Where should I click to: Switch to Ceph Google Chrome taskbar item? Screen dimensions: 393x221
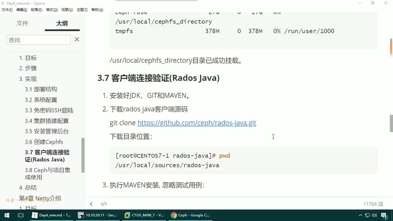(190, 215)
